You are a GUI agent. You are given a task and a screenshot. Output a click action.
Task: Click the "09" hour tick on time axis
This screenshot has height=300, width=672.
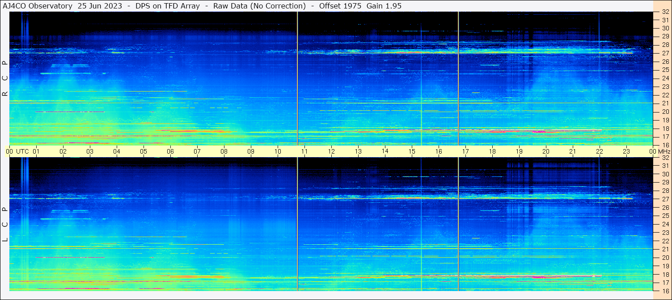pos(251,151)
